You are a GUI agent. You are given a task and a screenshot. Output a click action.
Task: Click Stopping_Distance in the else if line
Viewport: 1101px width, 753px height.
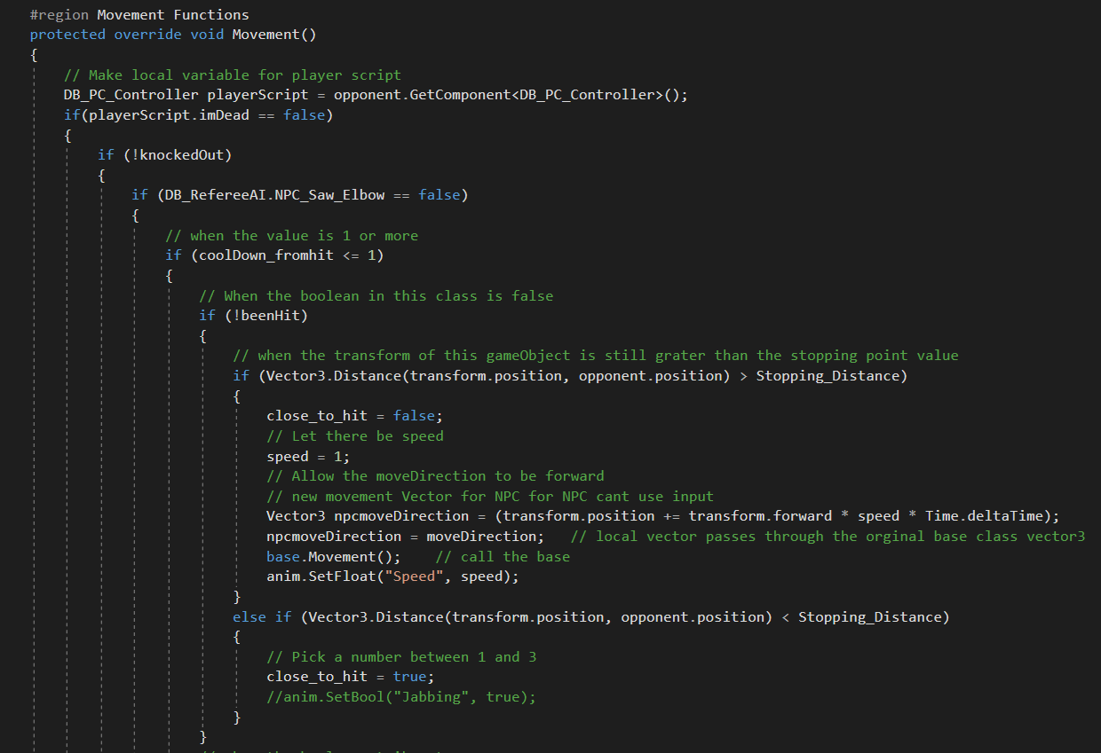click(x=873, y=616)
